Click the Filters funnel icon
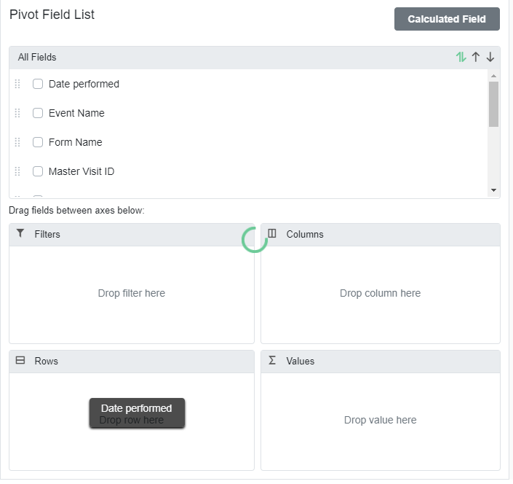Viewport: 513px width, 484px height. (x=20, y=234)
